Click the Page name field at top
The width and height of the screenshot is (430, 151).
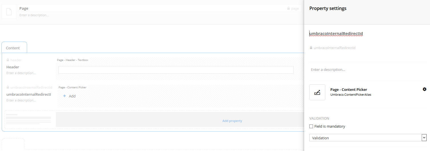(143, 9)
